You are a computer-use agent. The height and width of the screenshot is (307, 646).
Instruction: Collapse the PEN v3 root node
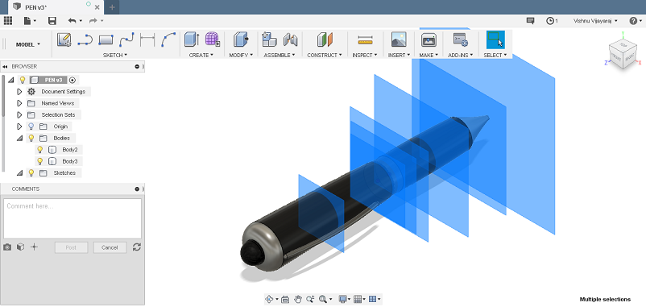pyautogui.click(x=11, y=80)
